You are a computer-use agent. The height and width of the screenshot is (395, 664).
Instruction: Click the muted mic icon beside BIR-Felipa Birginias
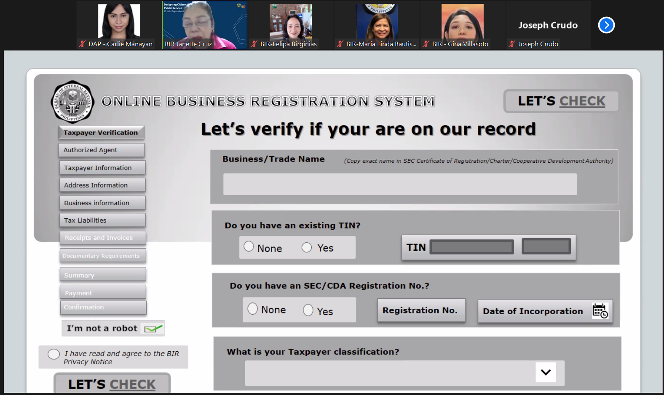(x=254, y=44)
